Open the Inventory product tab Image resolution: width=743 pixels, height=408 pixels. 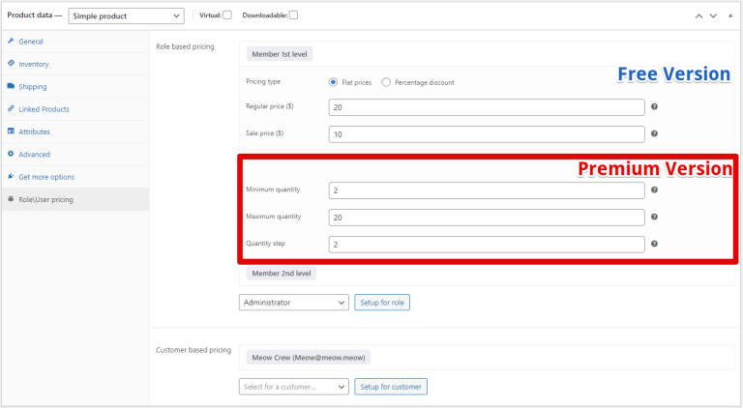tap(75, 64)
